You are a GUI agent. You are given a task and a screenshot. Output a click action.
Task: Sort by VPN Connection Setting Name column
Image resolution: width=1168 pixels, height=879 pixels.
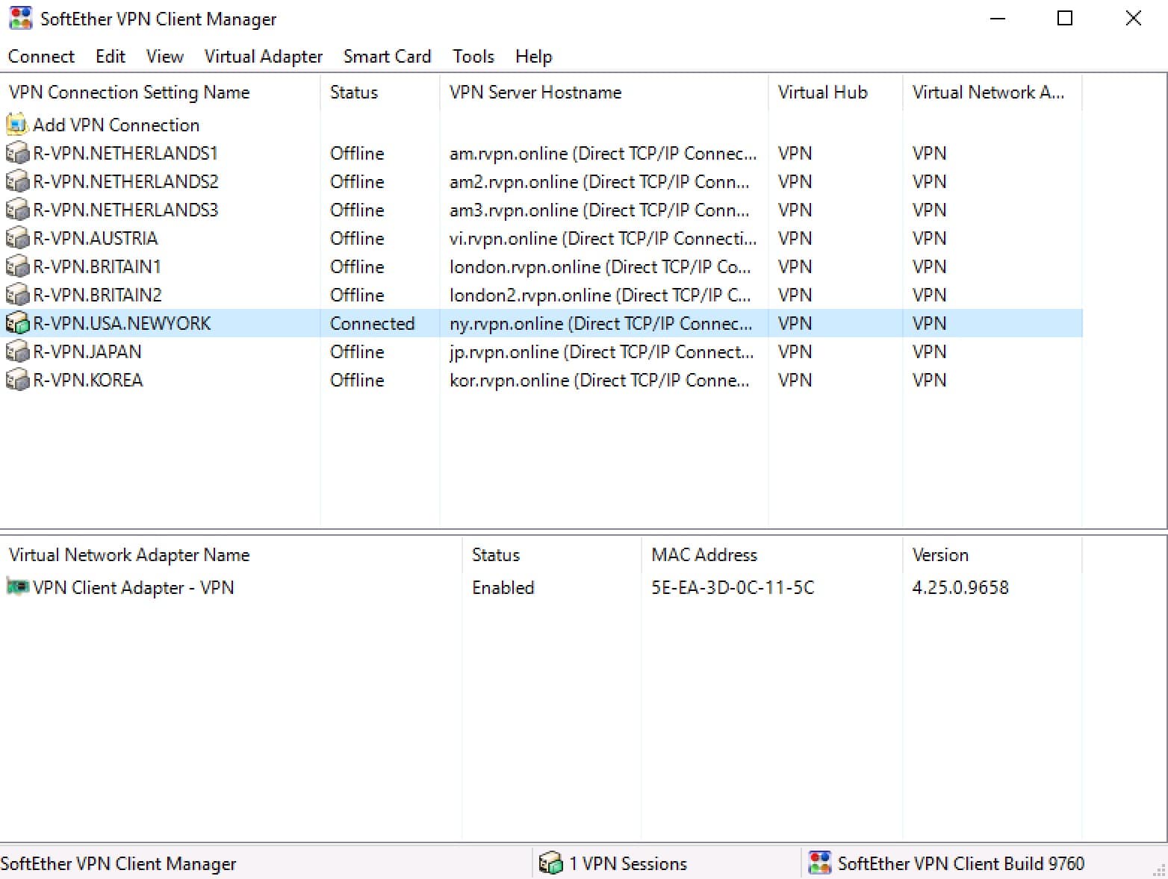[160, 93]
